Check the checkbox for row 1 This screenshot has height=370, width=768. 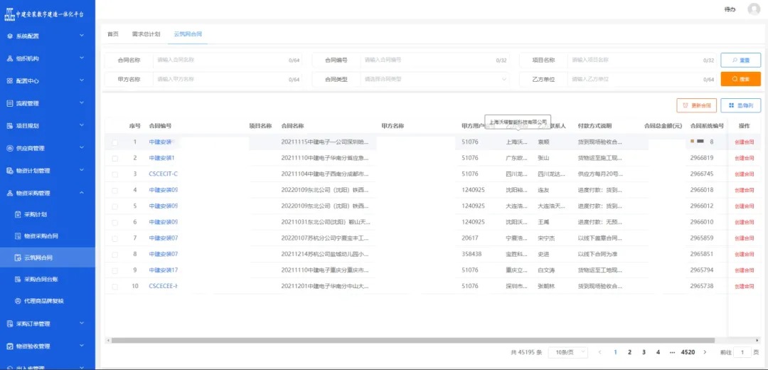[x=115, y=142]
